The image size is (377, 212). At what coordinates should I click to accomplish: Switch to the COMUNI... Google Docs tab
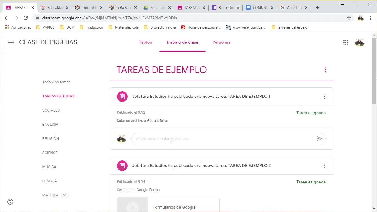[259, 8]
